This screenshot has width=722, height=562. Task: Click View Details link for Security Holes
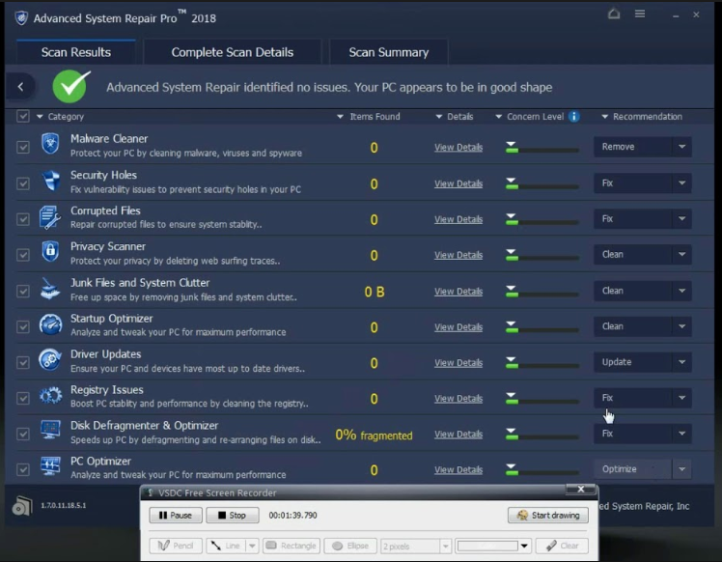458,183
